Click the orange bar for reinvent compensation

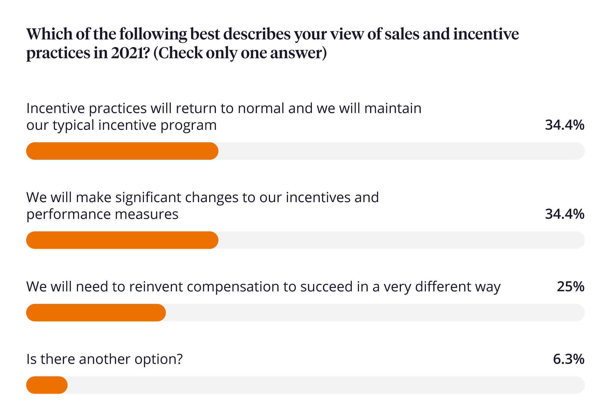pos(96,313)
